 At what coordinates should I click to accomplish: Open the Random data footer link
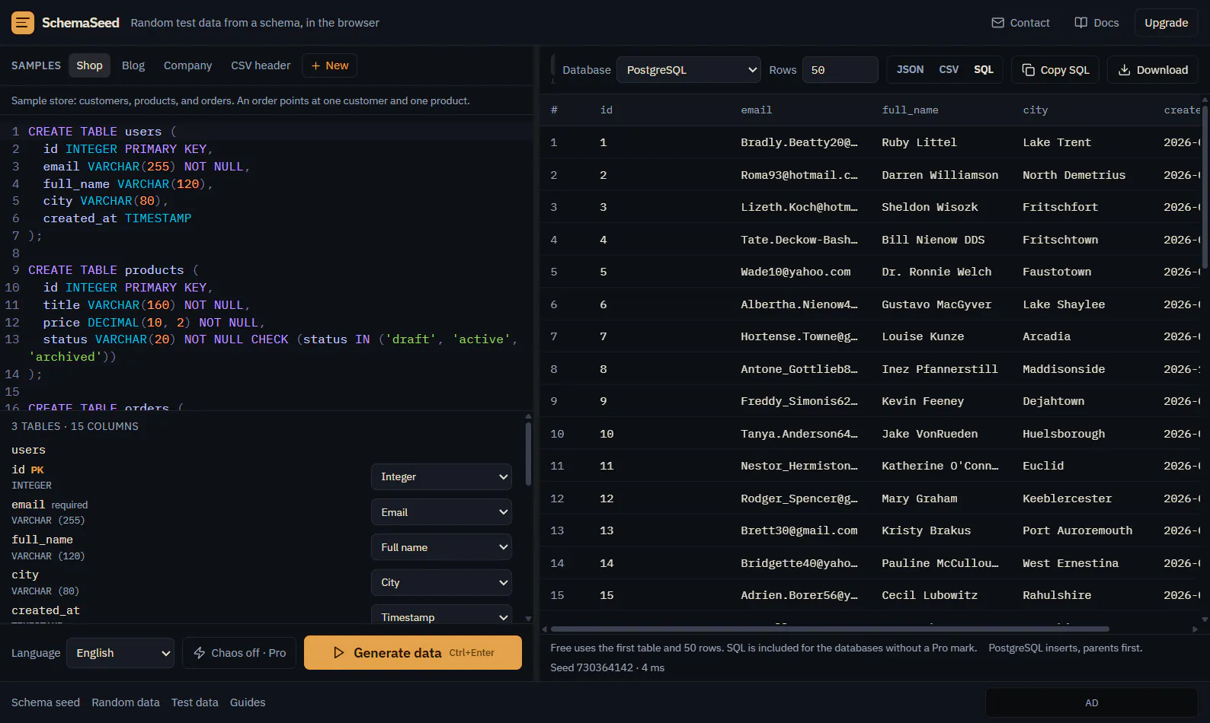(126, 702)
